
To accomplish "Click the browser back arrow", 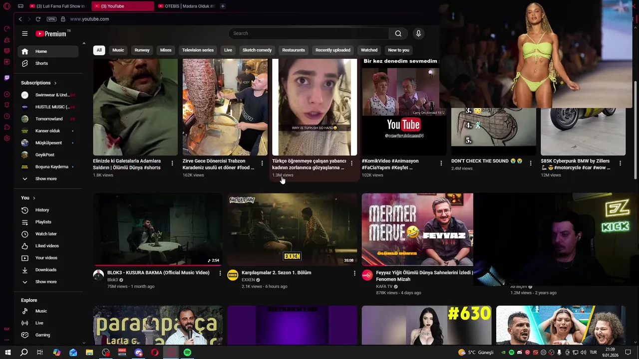I will (20, 19).
